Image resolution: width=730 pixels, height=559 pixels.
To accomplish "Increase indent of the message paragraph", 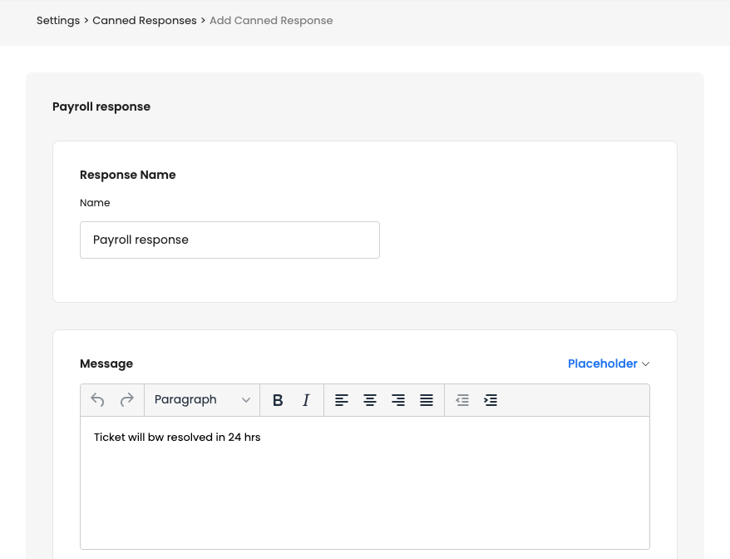I will click(491, 400).
